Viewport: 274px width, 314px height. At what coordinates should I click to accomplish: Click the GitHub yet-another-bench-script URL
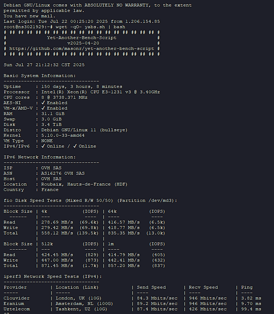[x=81, y=48]
